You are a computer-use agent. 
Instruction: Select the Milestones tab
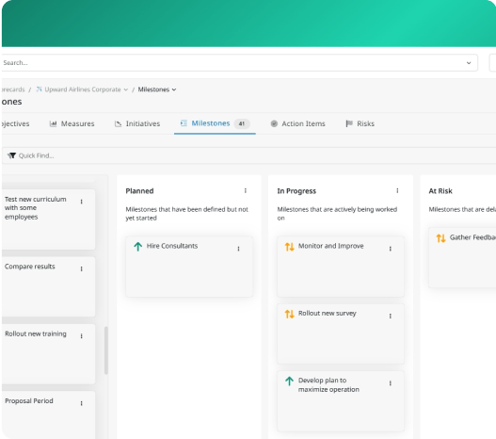pyautogui.click(x=215, y=123)
